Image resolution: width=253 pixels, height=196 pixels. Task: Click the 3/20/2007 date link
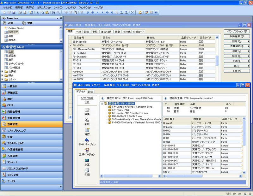click(87, 98)
